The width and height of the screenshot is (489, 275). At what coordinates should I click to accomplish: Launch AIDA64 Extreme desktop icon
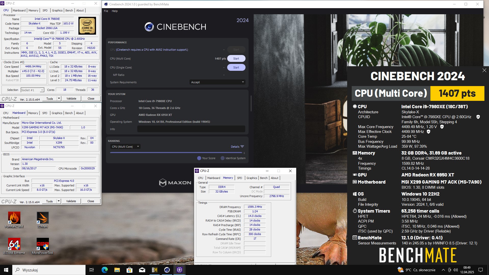(14, 246)
